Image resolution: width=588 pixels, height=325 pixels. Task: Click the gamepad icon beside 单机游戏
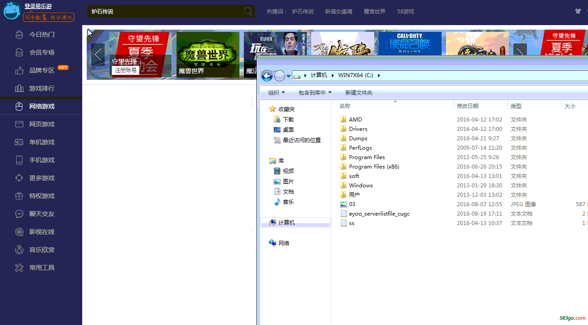tap(19, 142)
